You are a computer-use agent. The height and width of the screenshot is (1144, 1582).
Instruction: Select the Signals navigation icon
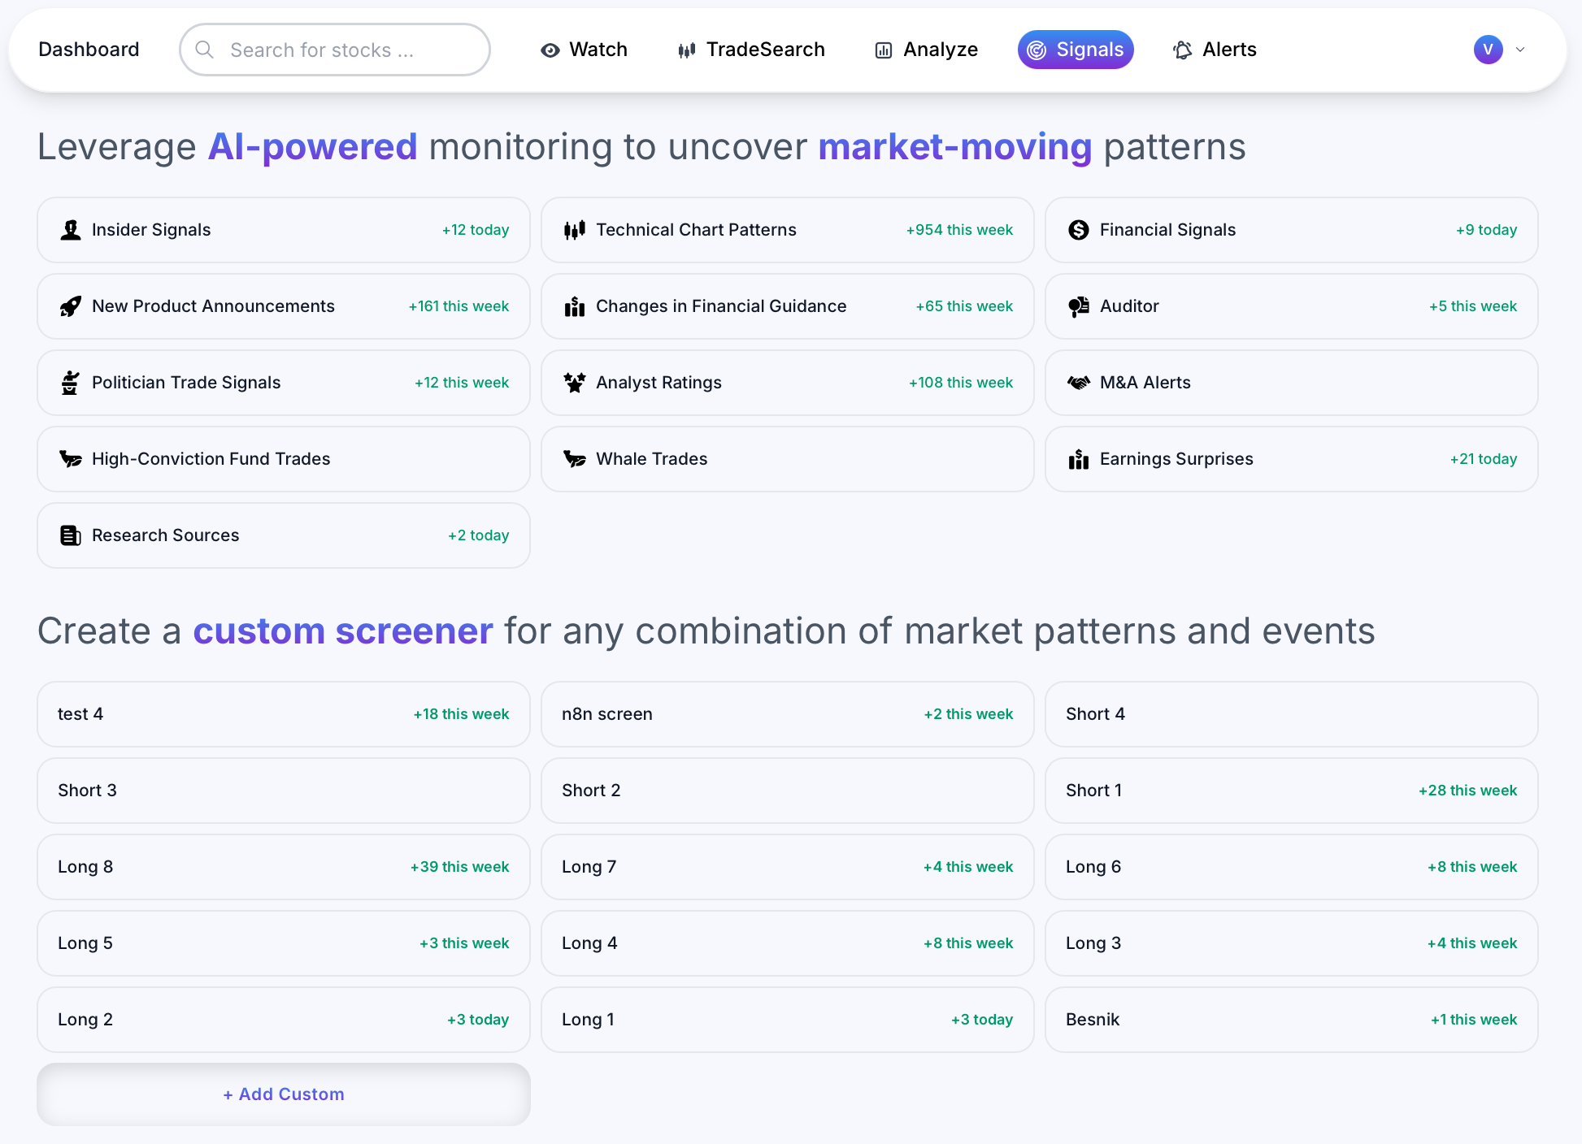(1038, 50)
